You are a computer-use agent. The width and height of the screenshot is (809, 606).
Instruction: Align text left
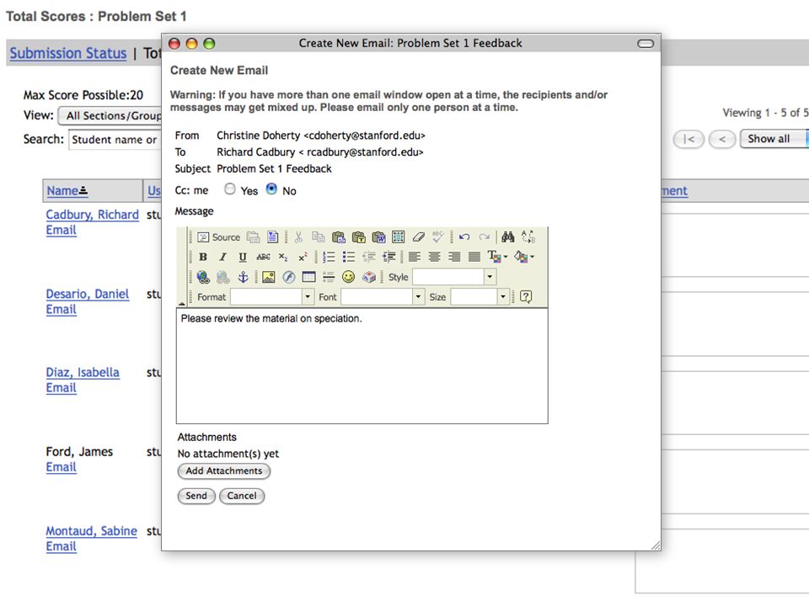415,257
